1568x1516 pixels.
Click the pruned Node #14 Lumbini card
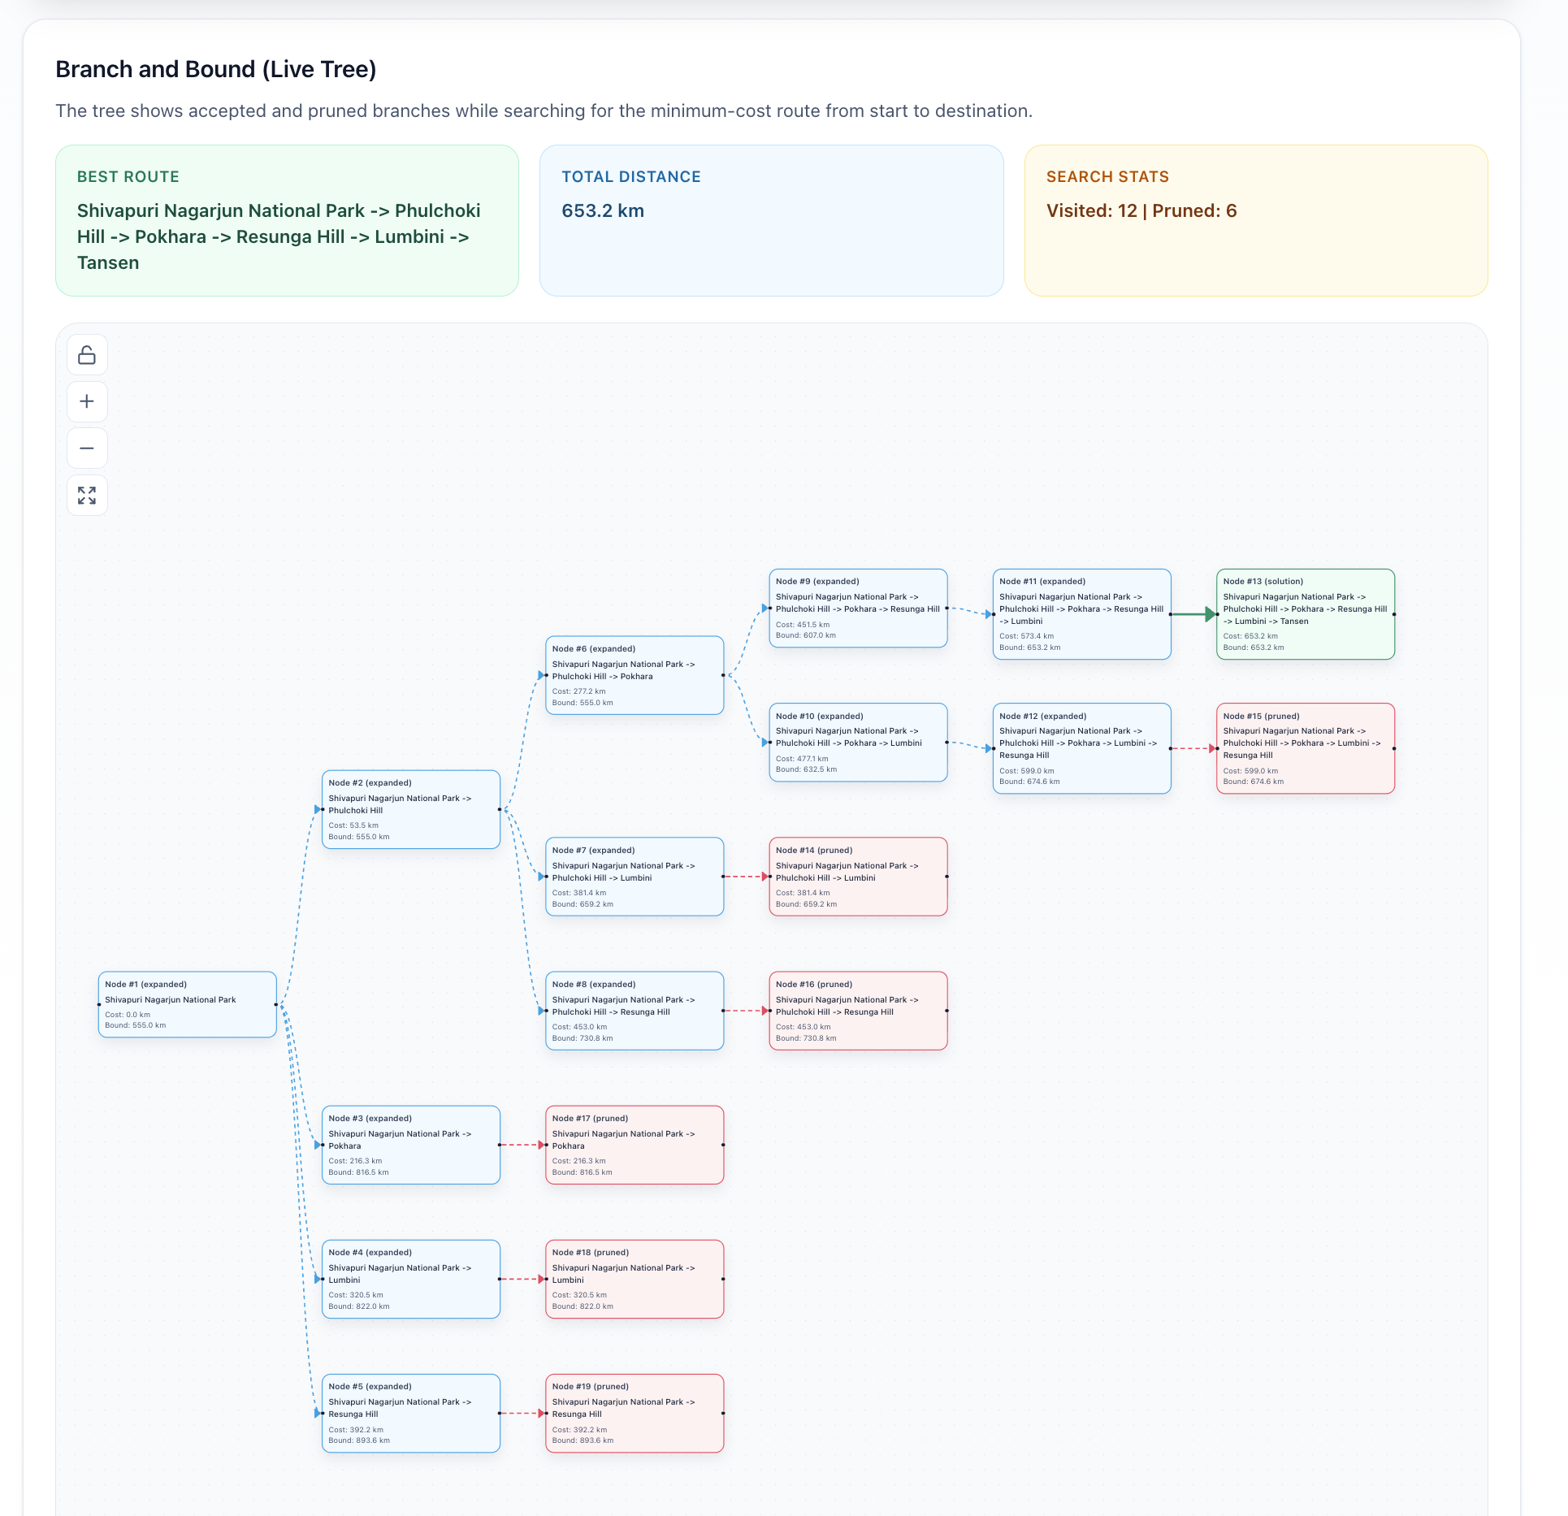[858, 877]
